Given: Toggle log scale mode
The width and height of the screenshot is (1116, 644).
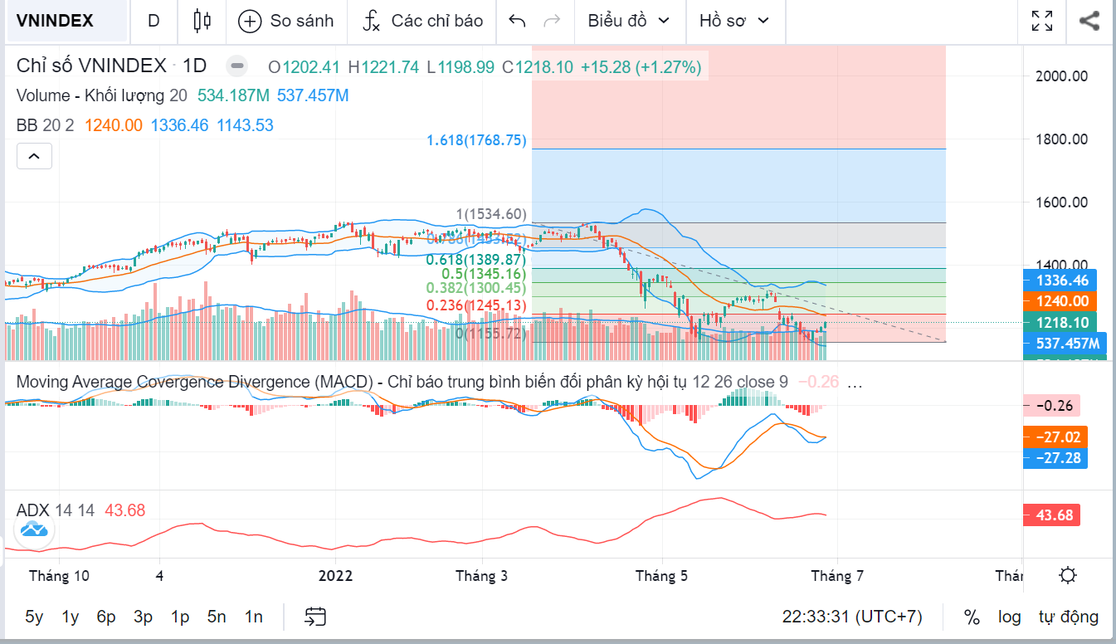Looking at the screenshot, I should click(x=1010, y=617).
